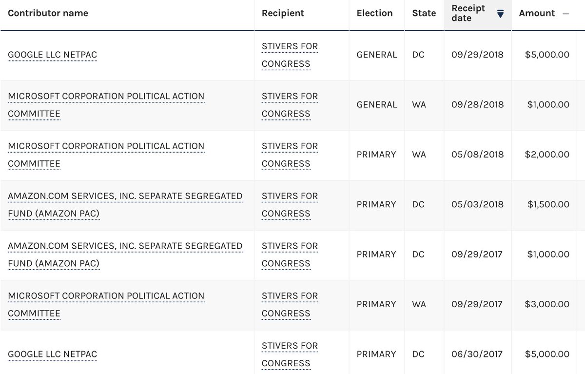The width and height of the screenshot is (585, 374).
Task: Open GOOGLE LLC NETPAC link dated 06/30/2017
Action: pos(53,354)
